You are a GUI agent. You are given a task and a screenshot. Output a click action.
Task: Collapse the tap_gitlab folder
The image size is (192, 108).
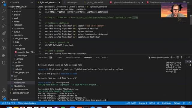pos(21,49)
